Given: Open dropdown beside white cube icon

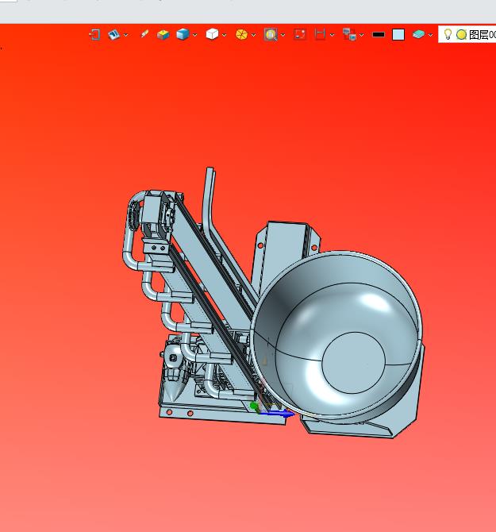Looking at the screenshot, I should click(x=224, y=35).
